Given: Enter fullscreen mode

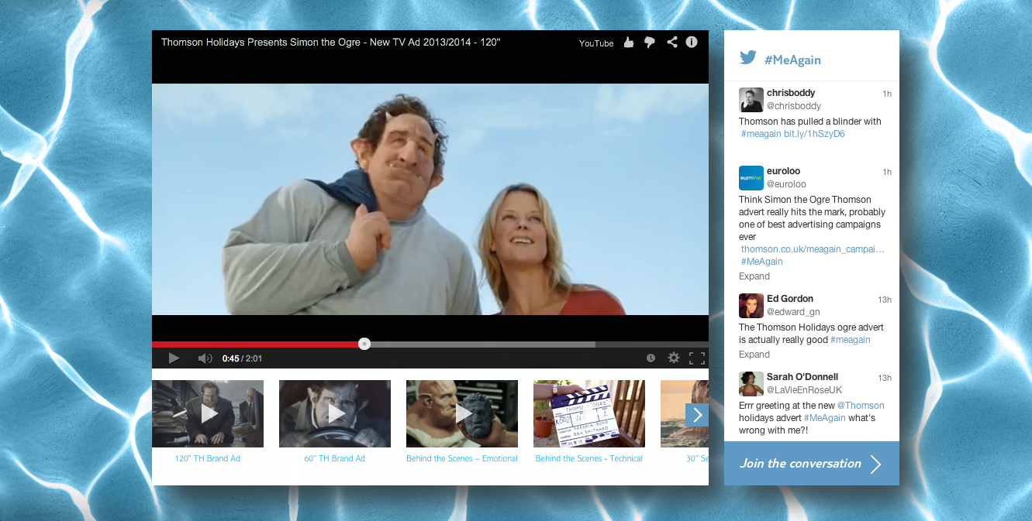Looking at the screenshot, I should pyautogui.click(x=697, y=358).
